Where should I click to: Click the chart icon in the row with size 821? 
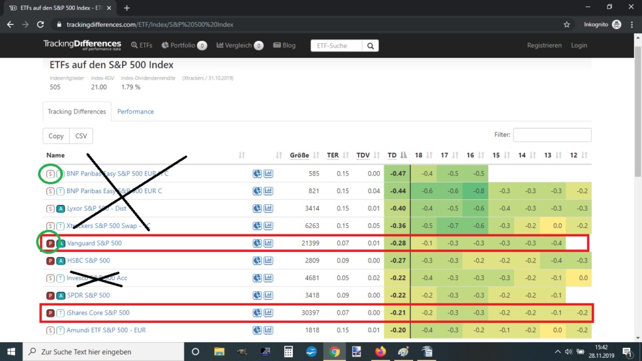point(268,191)
